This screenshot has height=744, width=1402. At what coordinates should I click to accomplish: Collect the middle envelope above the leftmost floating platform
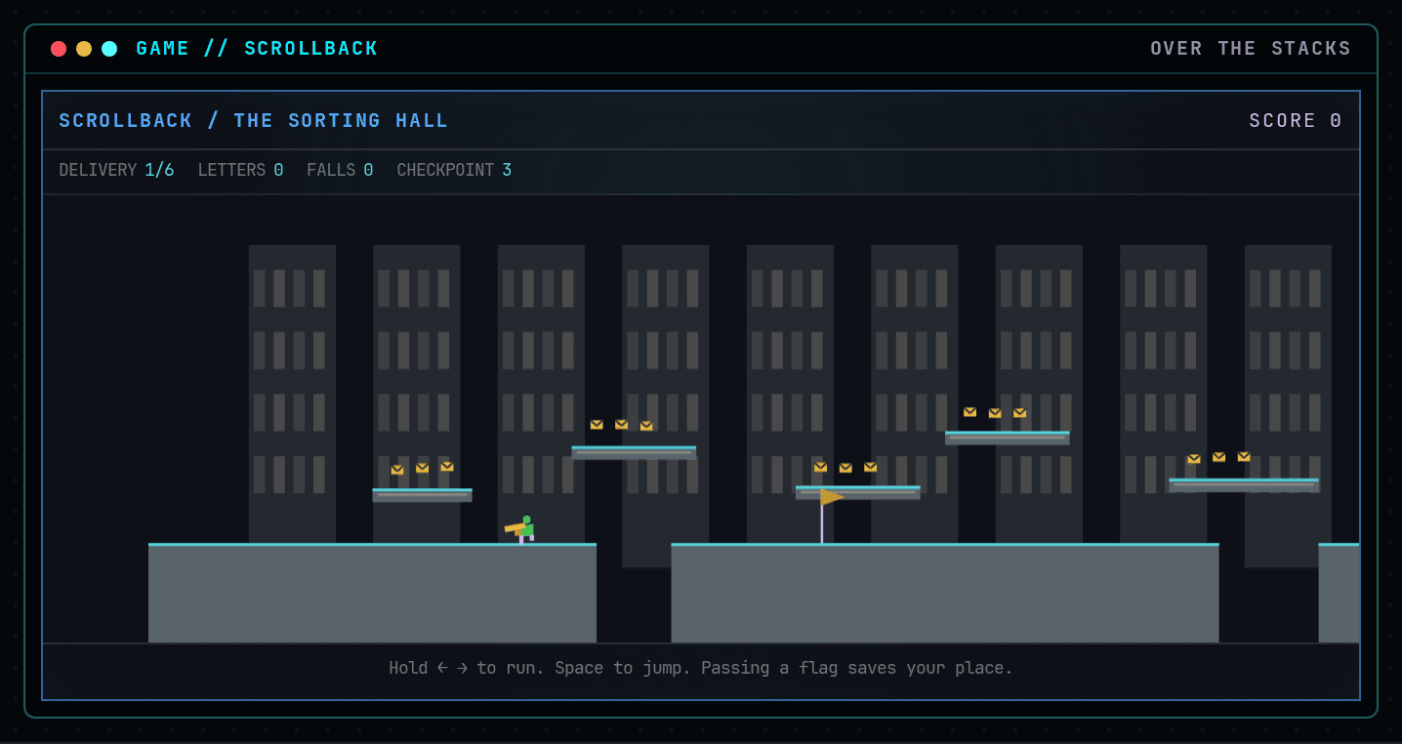point(422,468)
